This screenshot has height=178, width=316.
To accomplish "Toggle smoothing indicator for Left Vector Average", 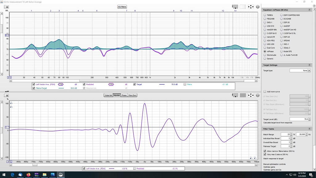I will [x=61, y=84].
